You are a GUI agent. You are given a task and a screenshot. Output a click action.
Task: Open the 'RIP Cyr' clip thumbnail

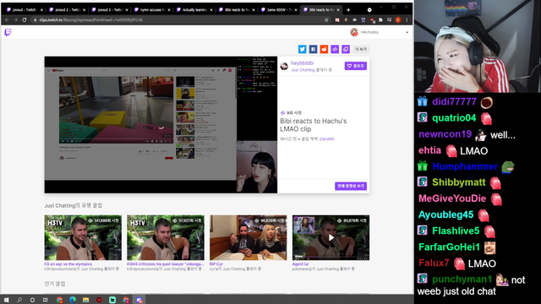[x=248, y=237]
